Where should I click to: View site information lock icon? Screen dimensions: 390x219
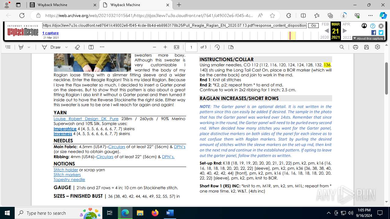(x=38, y=16)
